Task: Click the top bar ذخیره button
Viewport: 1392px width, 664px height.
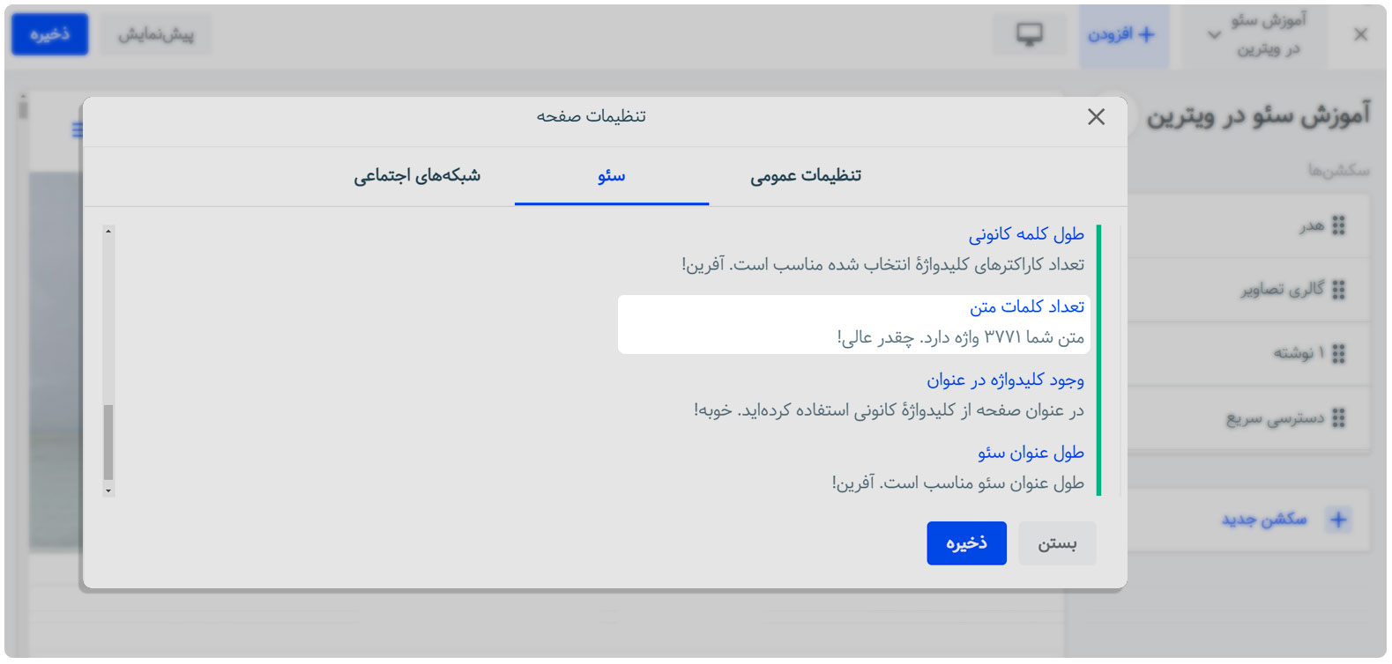Action: [x=49, y=34]
